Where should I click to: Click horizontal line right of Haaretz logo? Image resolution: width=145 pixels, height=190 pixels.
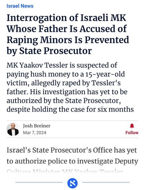pos(106,182)
